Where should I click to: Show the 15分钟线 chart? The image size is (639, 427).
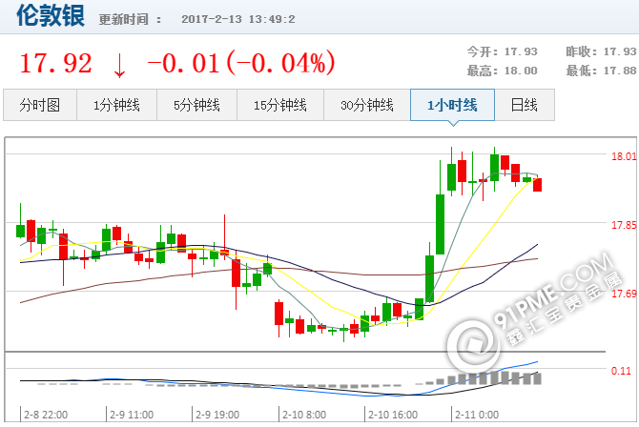point(280,105)
